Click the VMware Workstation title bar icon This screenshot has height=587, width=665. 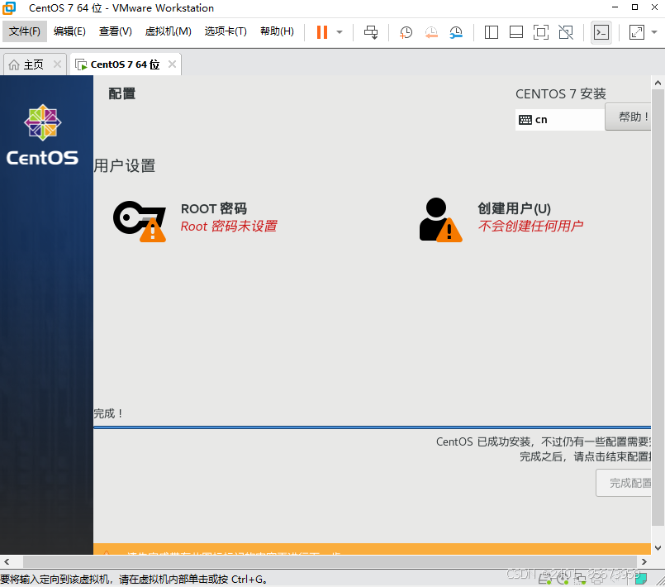[9, 7]
